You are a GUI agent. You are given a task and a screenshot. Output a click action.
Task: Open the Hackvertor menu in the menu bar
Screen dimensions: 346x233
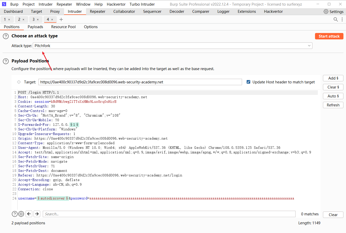116,4
